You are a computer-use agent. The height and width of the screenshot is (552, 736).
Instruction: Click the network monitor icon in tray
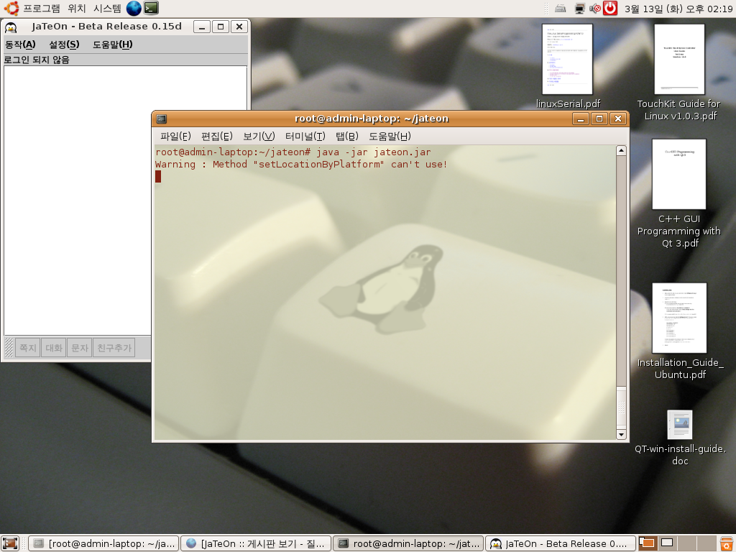point(580,9)
